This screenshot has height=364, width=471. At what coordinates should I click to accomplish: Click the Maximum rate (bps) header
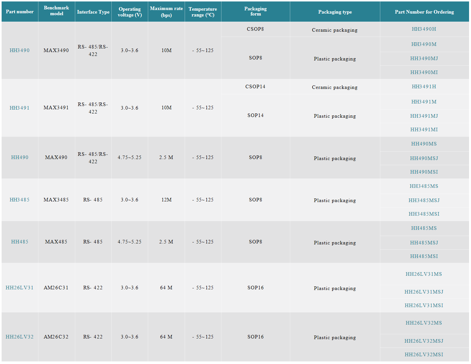coord(166,12)
